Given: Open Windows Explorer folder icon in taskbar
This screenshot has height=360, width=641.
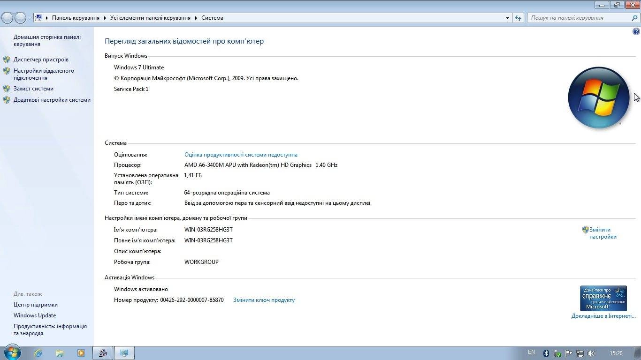Looking at the screenshot, I should coord(60,353).
